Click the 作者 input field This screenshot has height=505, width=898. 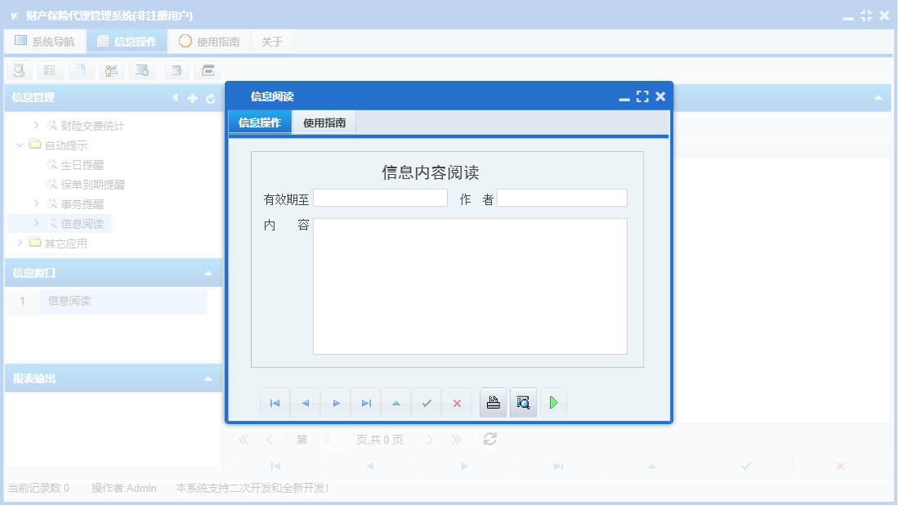click(564, 197)
